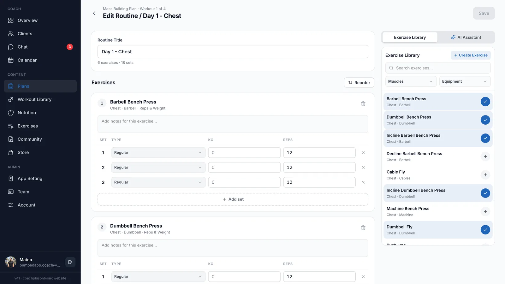
Task: Go back using the header arrow
Action: coord(94,13)
